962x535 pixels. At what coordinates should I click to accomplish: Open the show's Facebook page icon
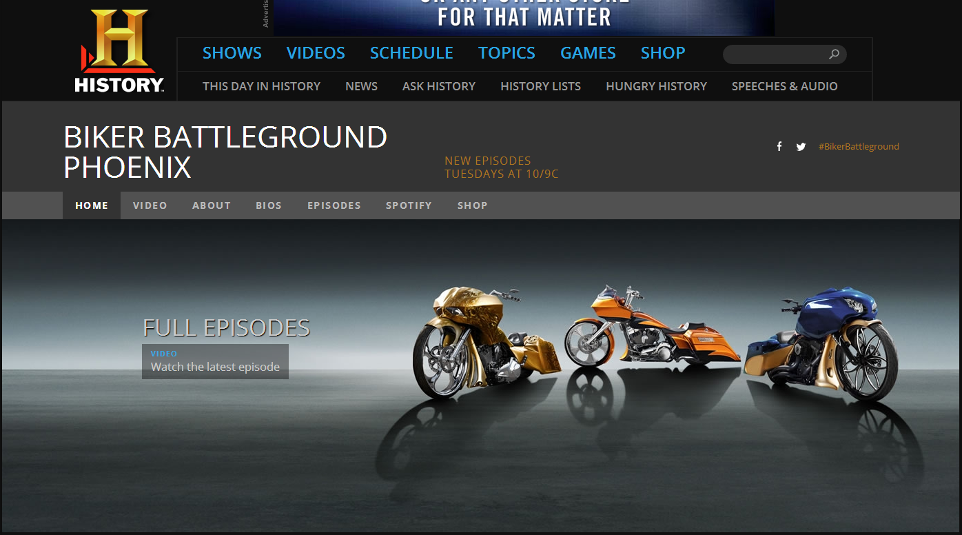point(779,146)
